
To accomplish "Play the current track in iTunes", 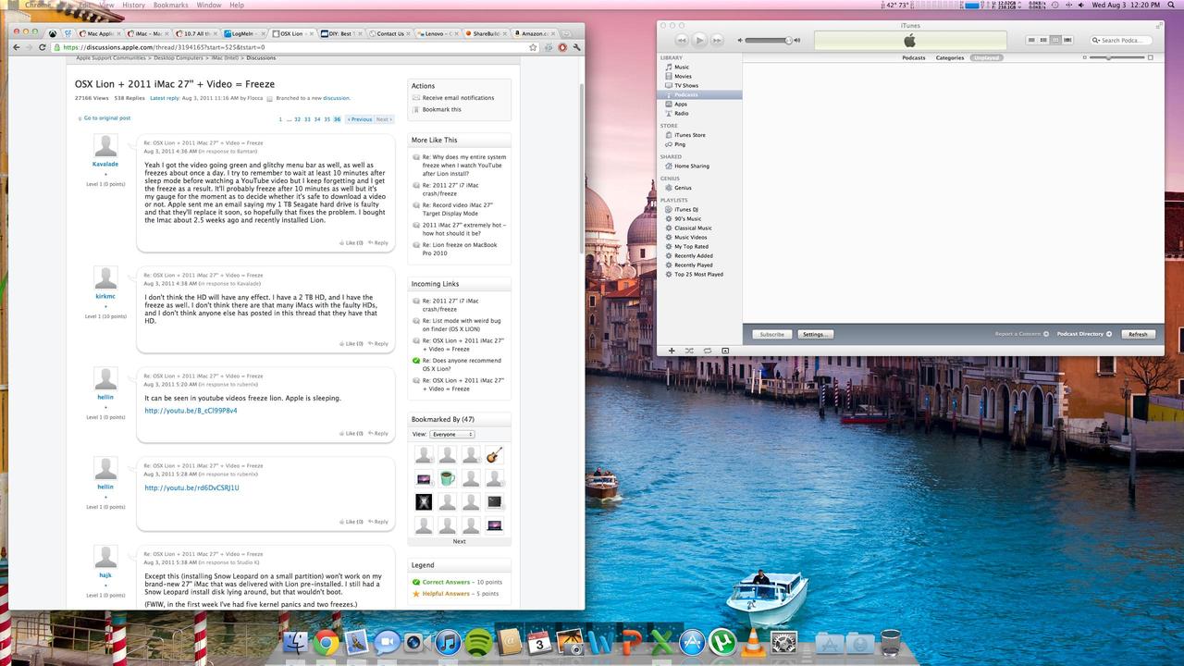I will (699, 40).
